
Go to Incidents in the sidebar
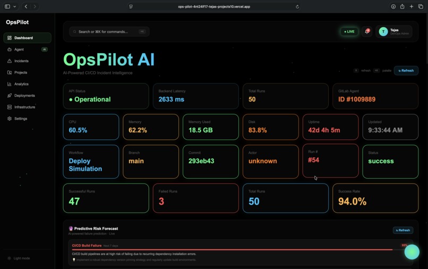pos(27,61)
